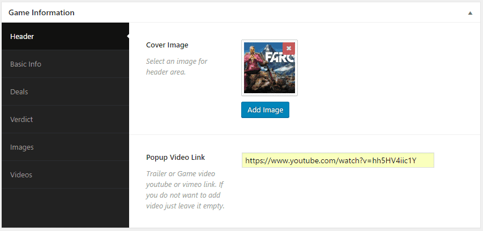
Task: Click the Game Information panel title
Action: click(41, 12)
